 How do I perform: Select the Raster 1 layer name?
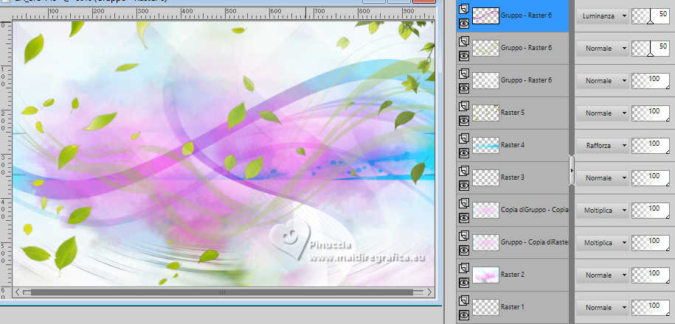coord(512,307)
